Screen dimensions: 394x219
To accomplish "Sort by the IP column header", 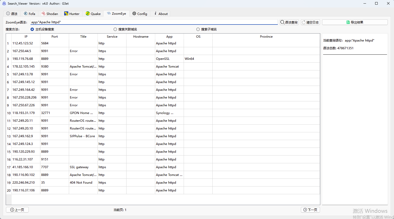I will pos(26,37).
